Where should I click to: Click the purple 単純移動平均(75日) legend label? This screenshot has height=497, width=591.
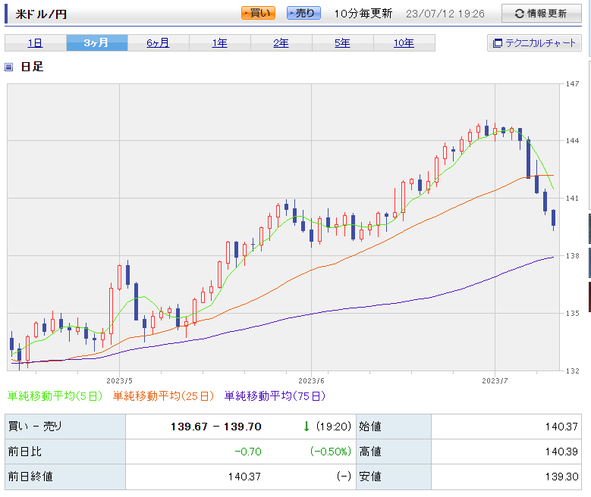[x=275, y=395]
